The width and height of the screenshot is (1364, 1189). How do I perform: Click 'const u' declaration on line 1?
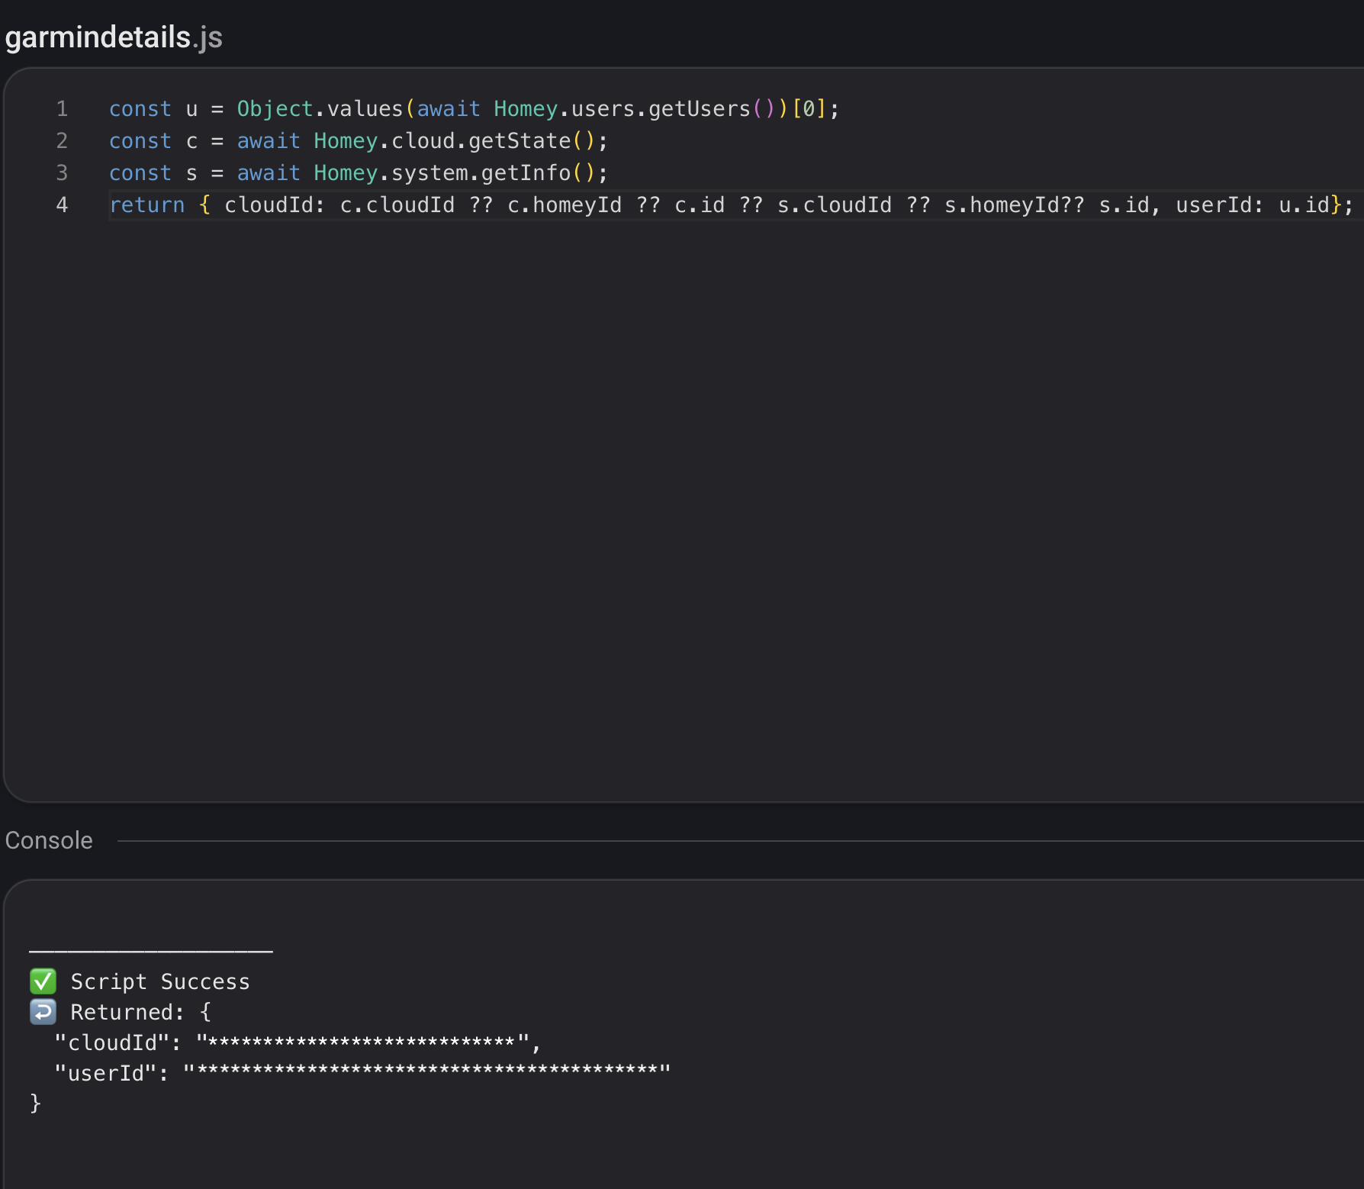(x=153, y=109)
